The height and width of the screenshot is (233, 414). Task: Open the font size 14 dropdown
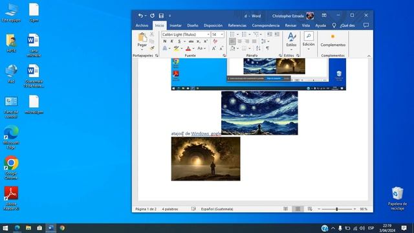click(222, 34)
